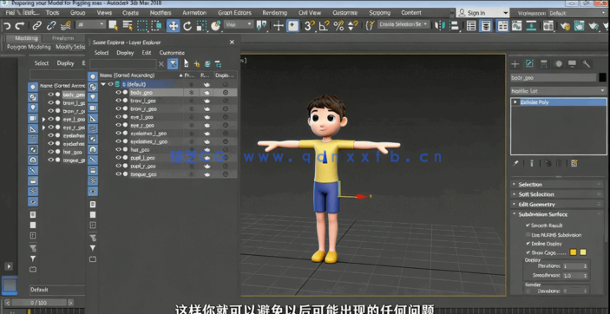Activate the Select and Link chain icon
610x314 pixels.
(x=37, y=26)
